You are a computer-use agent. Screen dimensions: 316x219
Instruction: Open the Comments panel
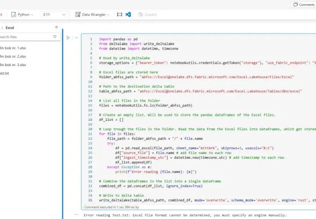point(304,4)
